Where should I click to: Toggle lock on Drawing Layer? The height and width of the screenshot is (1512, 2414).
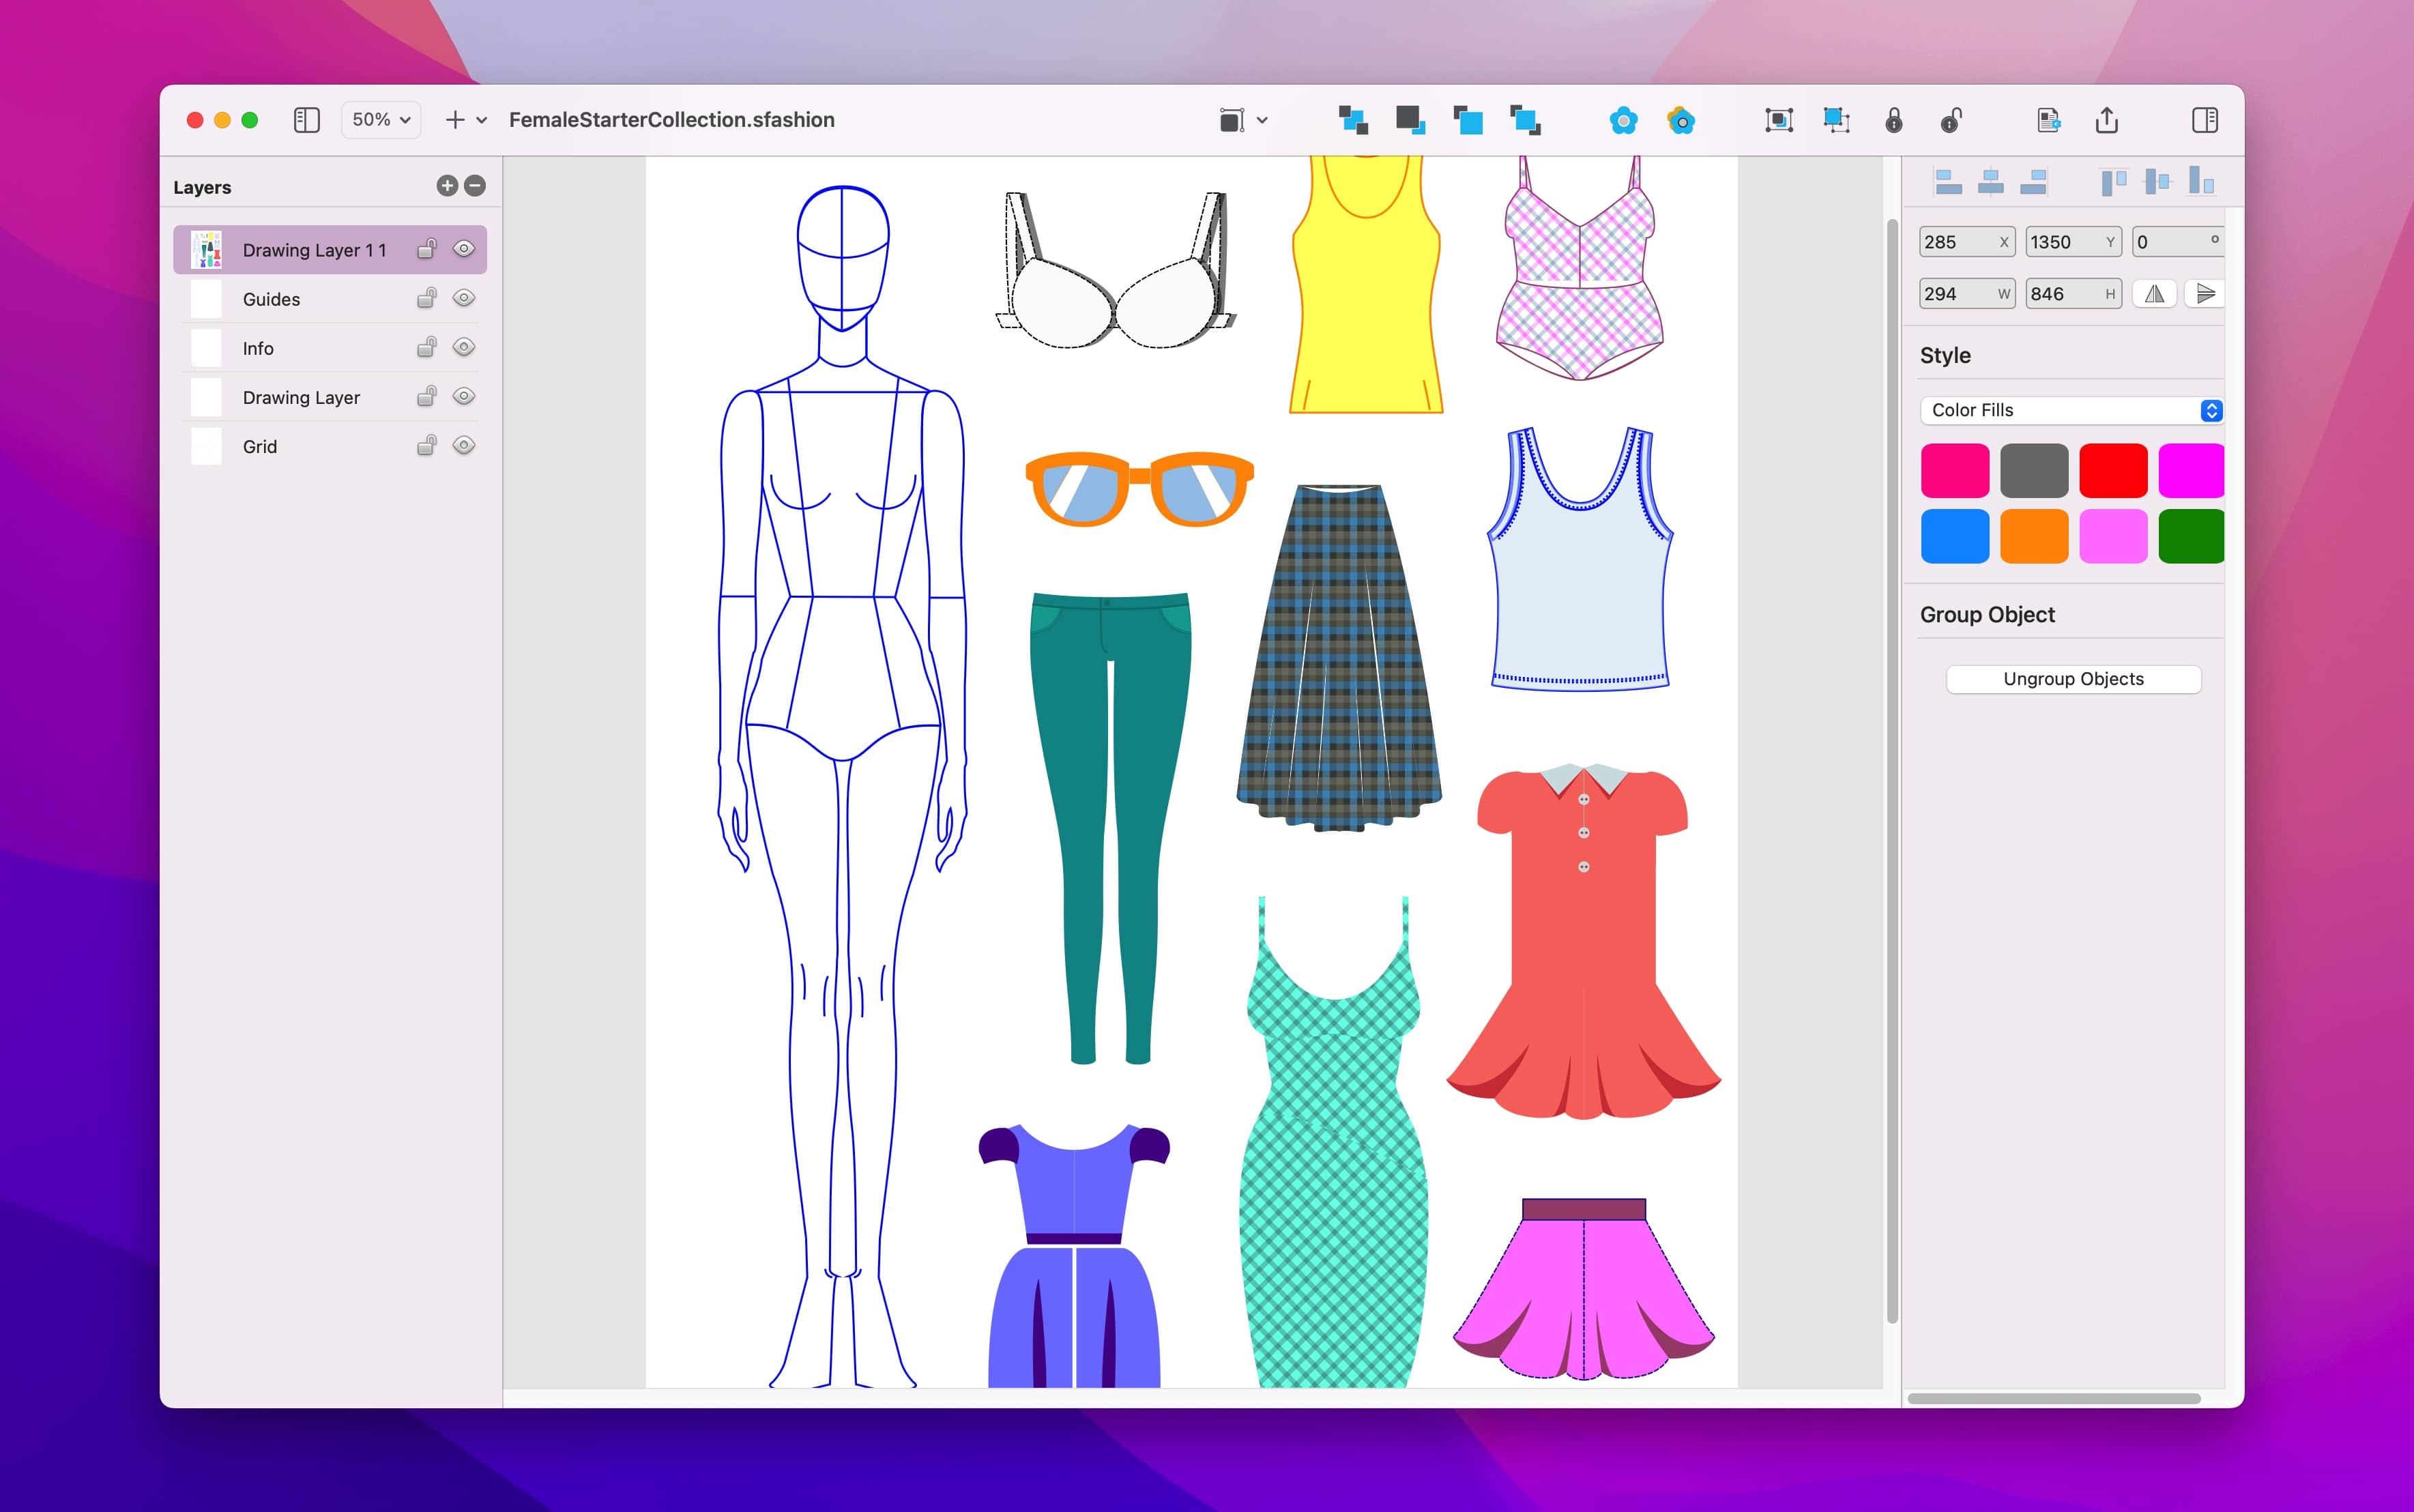pyautogui.click(x=427, y=396)
